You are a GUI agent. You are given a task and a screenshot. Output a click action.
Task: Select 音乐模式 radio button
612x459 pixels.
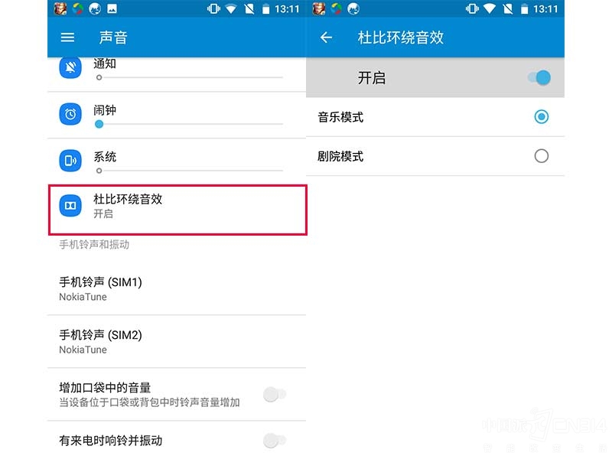tap(542, 117)
